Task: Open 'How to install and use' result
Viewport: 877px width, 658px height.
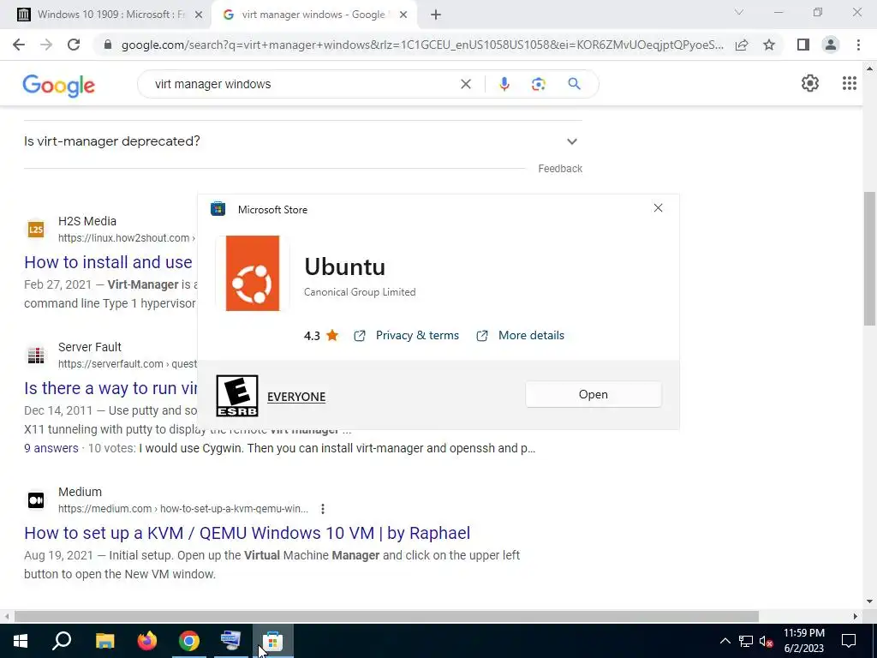Action: point(109,262)
